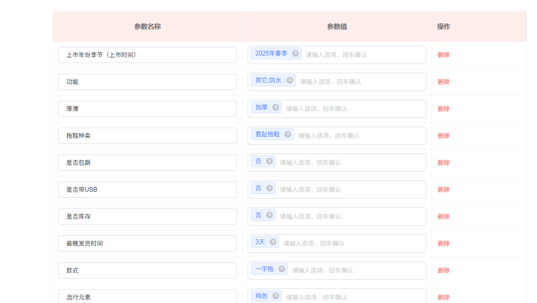Click value input next to 加厚 tag
537x303 pixels.
[352, 109]
